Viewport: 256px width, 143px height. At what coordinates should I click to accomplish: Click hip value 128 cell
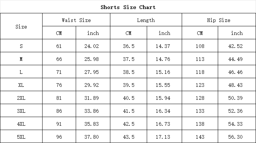200,98
